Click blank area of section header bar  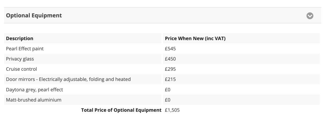coord(184,15)
